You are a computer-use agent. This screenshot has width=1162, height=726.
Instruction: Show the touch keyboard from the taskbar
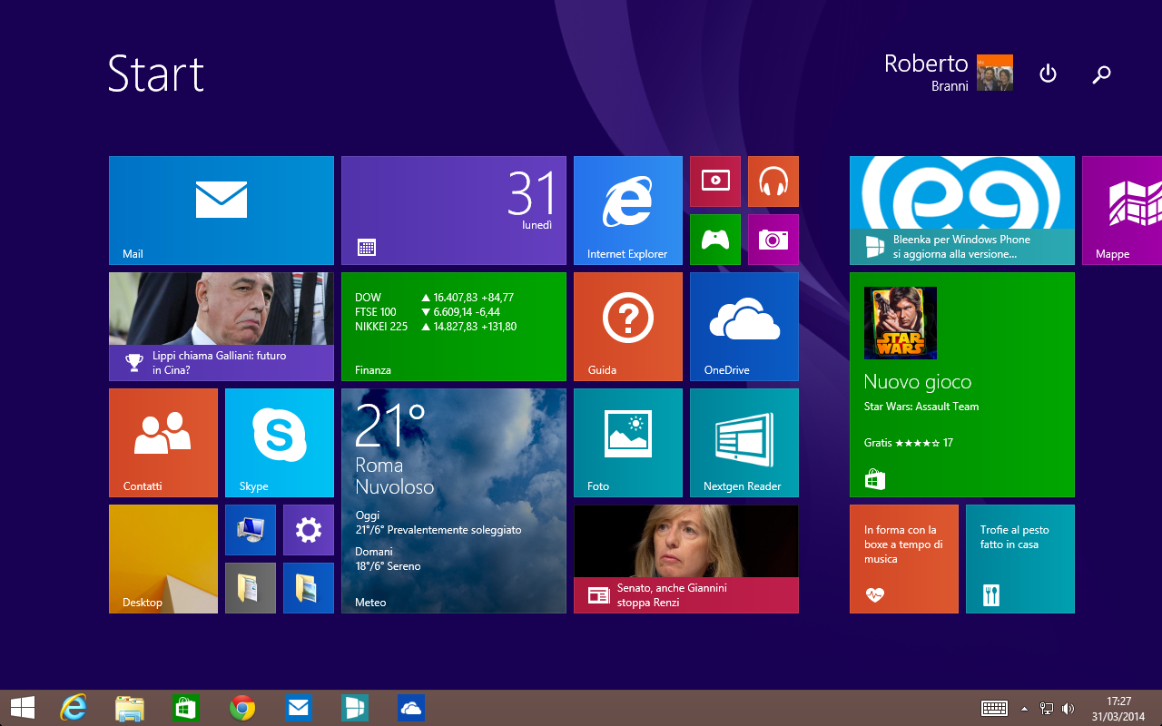tap(994, 708)
